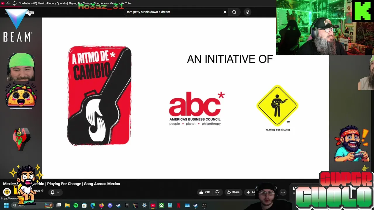Switch to the YouTube app on taskbar
The width and height of the screenshot is (374, 210).
click(x=153, y=205)
